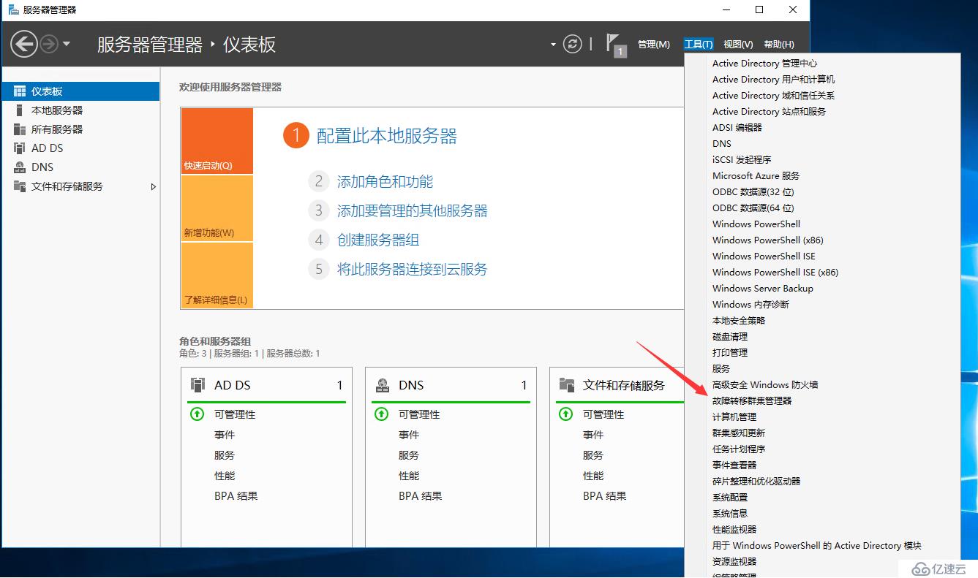Open 性能 in the 文件和存储服务 tile
978x578 pixels.
click(x=593, y=476)
